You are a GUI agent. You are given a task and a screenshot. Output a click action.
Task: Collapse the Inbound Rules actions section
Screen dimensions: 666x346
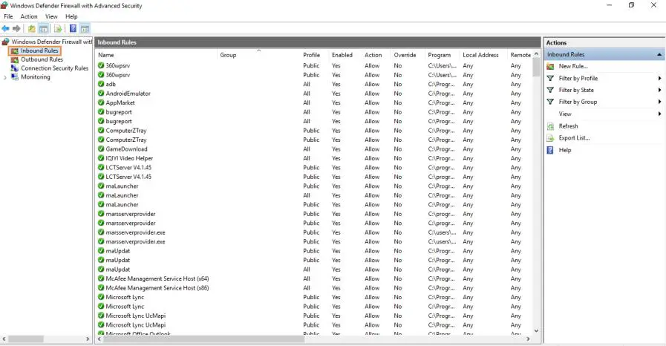pos(659,55)
